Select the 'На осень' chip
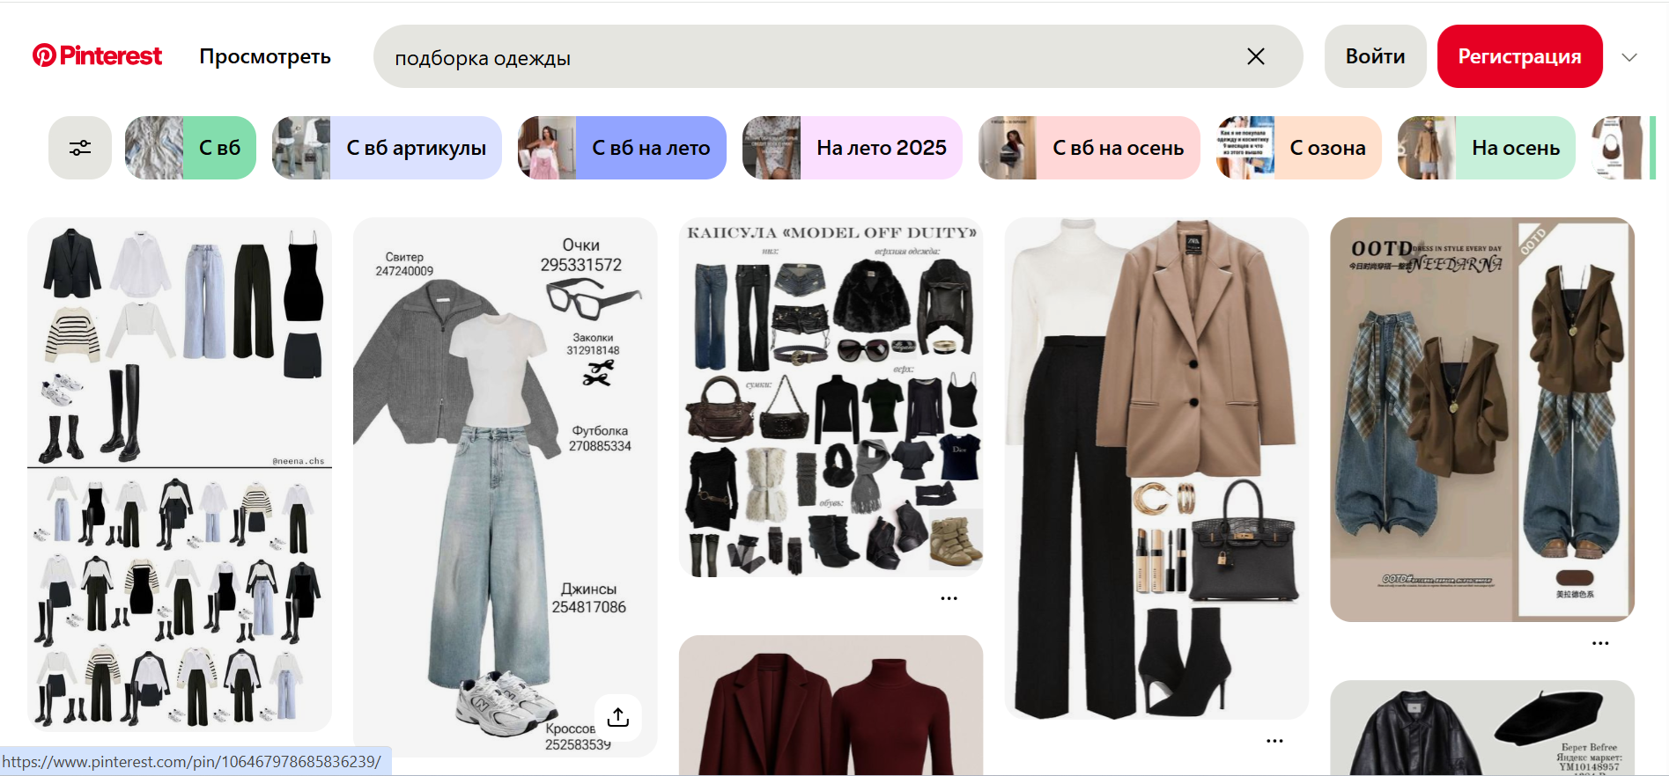This screenshot has height=776, width=1669. [x=1486, y=148]
